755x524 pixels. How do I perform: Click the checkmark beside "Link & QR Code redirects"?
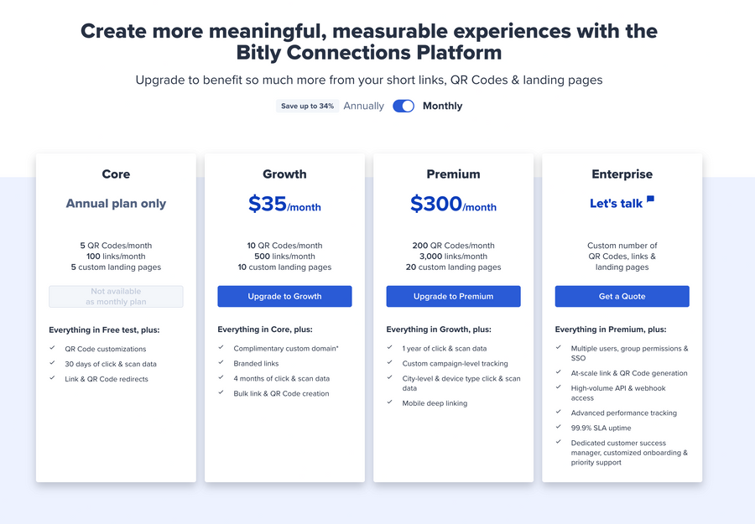coord(53,378)
